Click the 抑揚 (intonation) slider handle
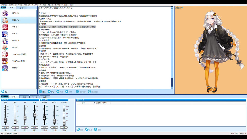The height and width of the screenshot is (139, 247). coord(34,115)
